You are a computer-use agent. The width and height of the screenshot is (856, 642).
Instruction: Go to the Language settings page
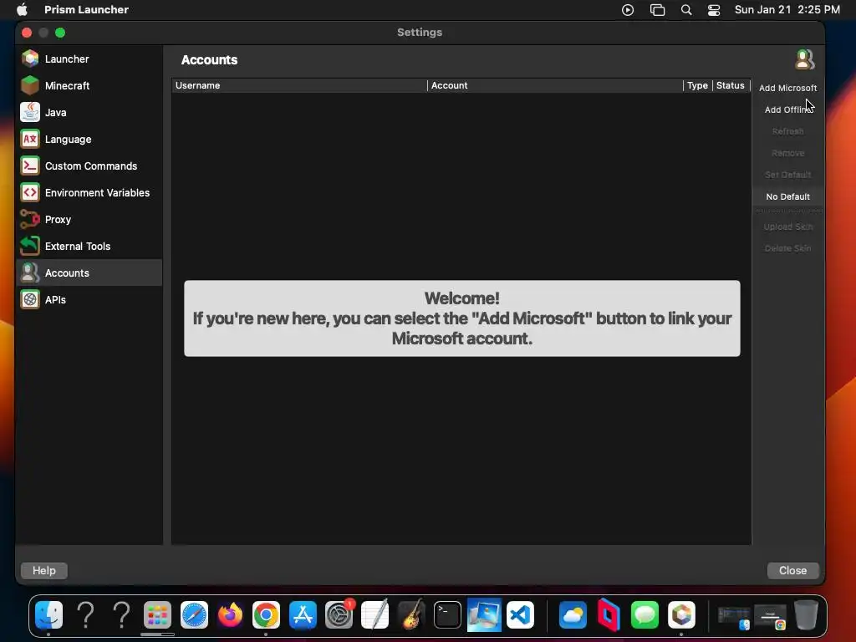tap(89, 140)
